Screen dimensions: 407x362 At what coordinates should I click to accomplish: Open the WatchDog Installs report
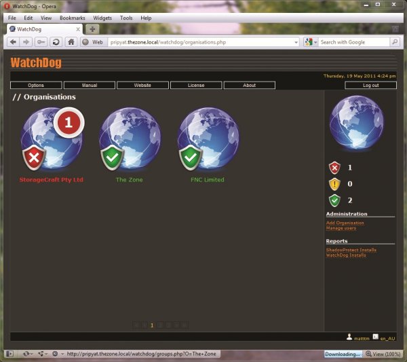(x=346, y=255)
